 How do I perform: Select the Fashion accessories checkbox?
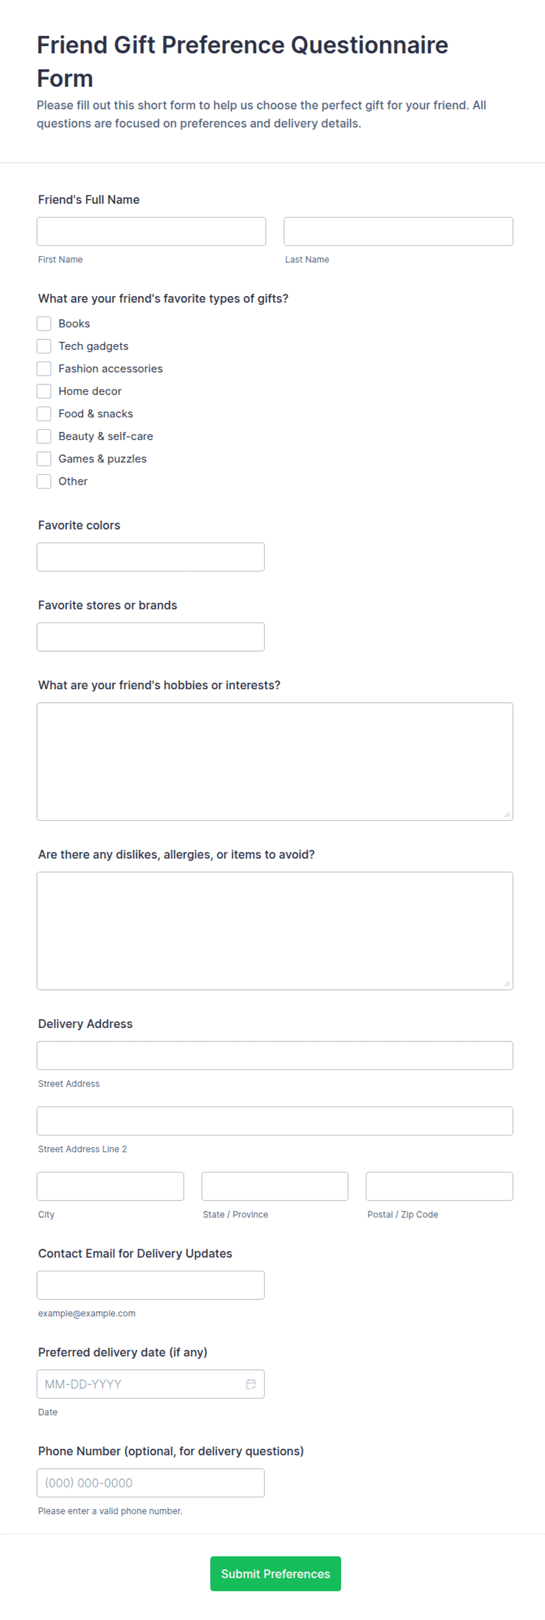point(44,369)
